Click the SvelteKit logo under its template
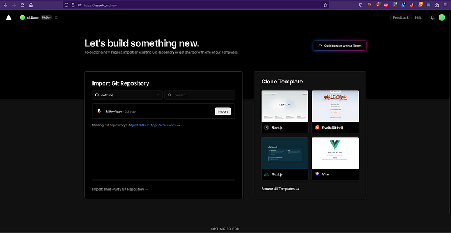The image size is (451, 233). (317, 128)
